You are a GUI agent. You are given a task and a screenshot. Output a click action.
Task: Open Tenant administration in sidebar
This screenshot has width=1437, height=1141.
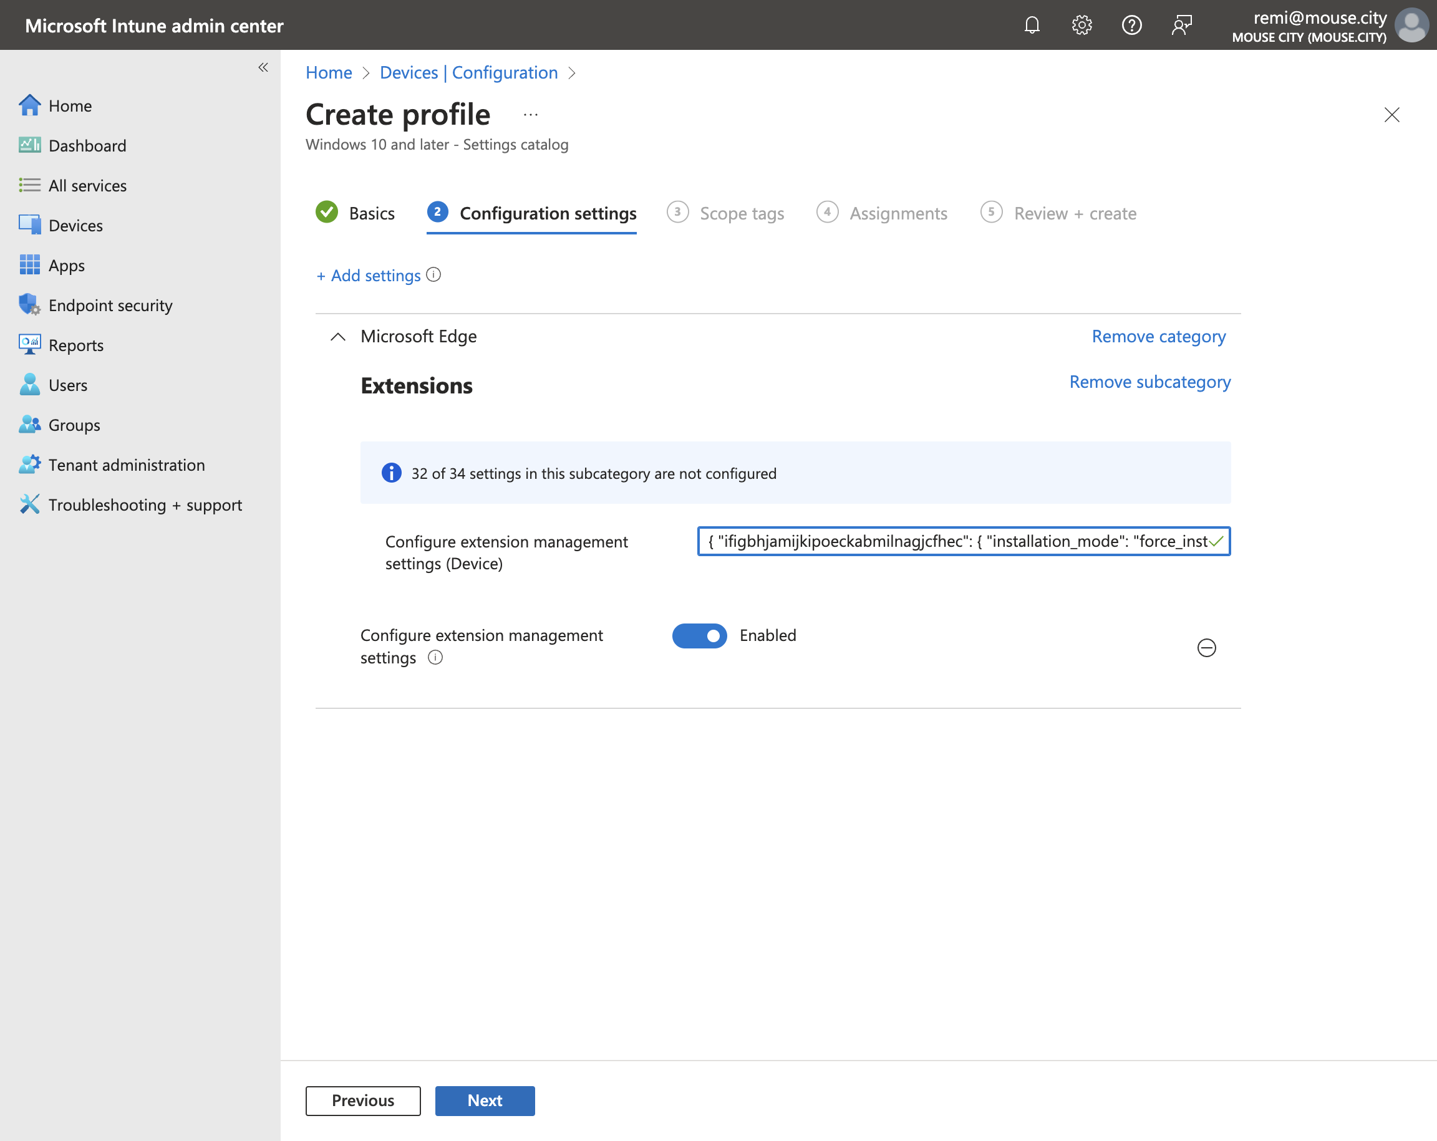point(112,466)
